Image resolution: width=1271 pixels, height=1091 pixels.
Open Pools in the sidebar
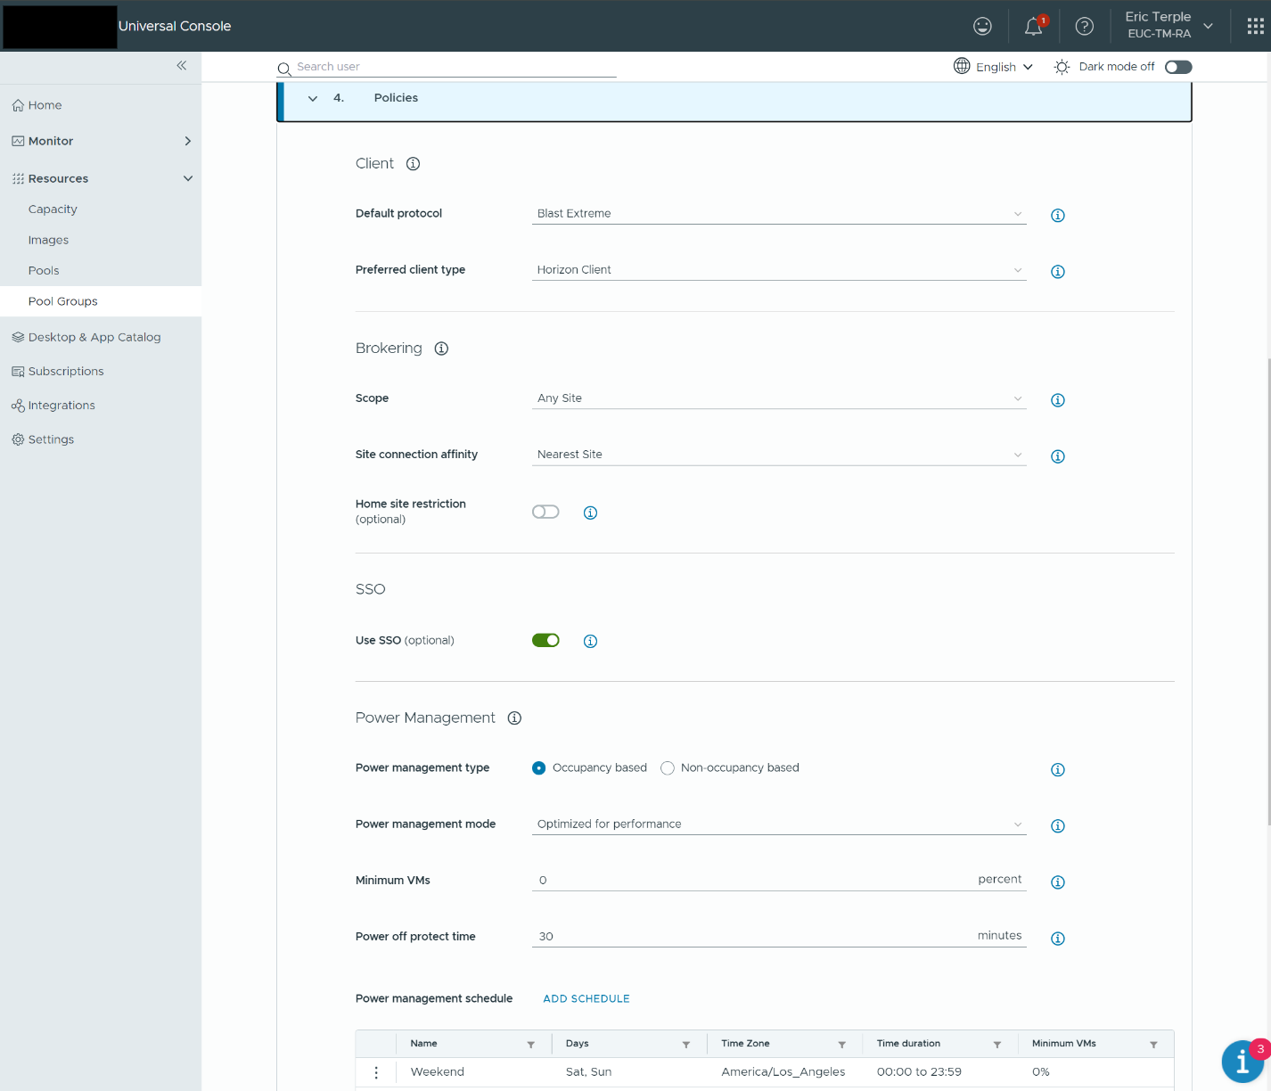coord(44,271)
